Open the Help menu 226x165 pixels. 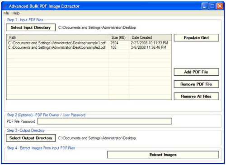[x=16, y=13]
